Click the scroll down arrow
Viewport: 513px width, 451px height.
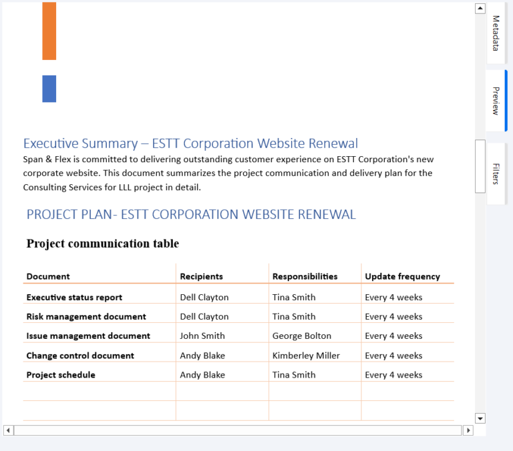tap(480, 418)
